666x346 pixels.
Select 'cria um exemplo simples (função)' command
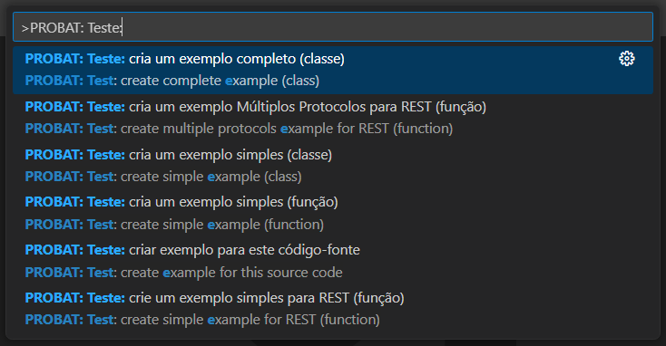tap(233, 202)
